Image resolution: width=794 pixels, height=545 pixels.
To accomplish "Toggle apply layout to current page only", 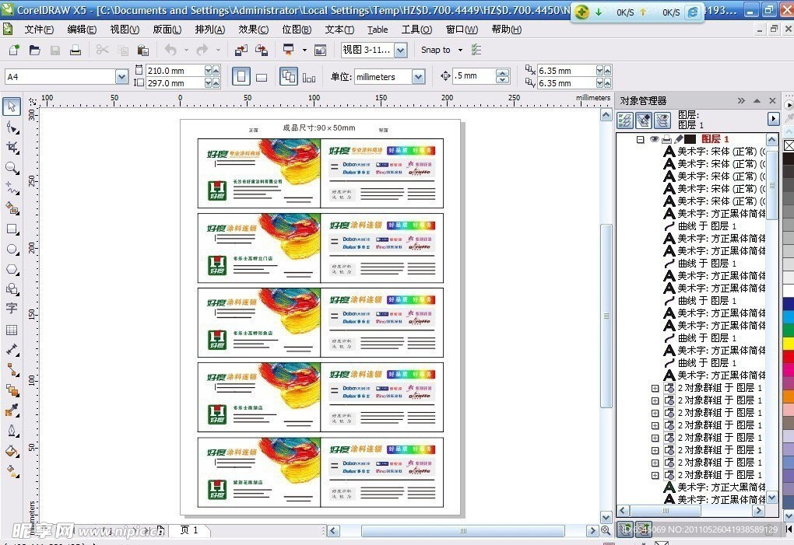I will coord(309,77).
